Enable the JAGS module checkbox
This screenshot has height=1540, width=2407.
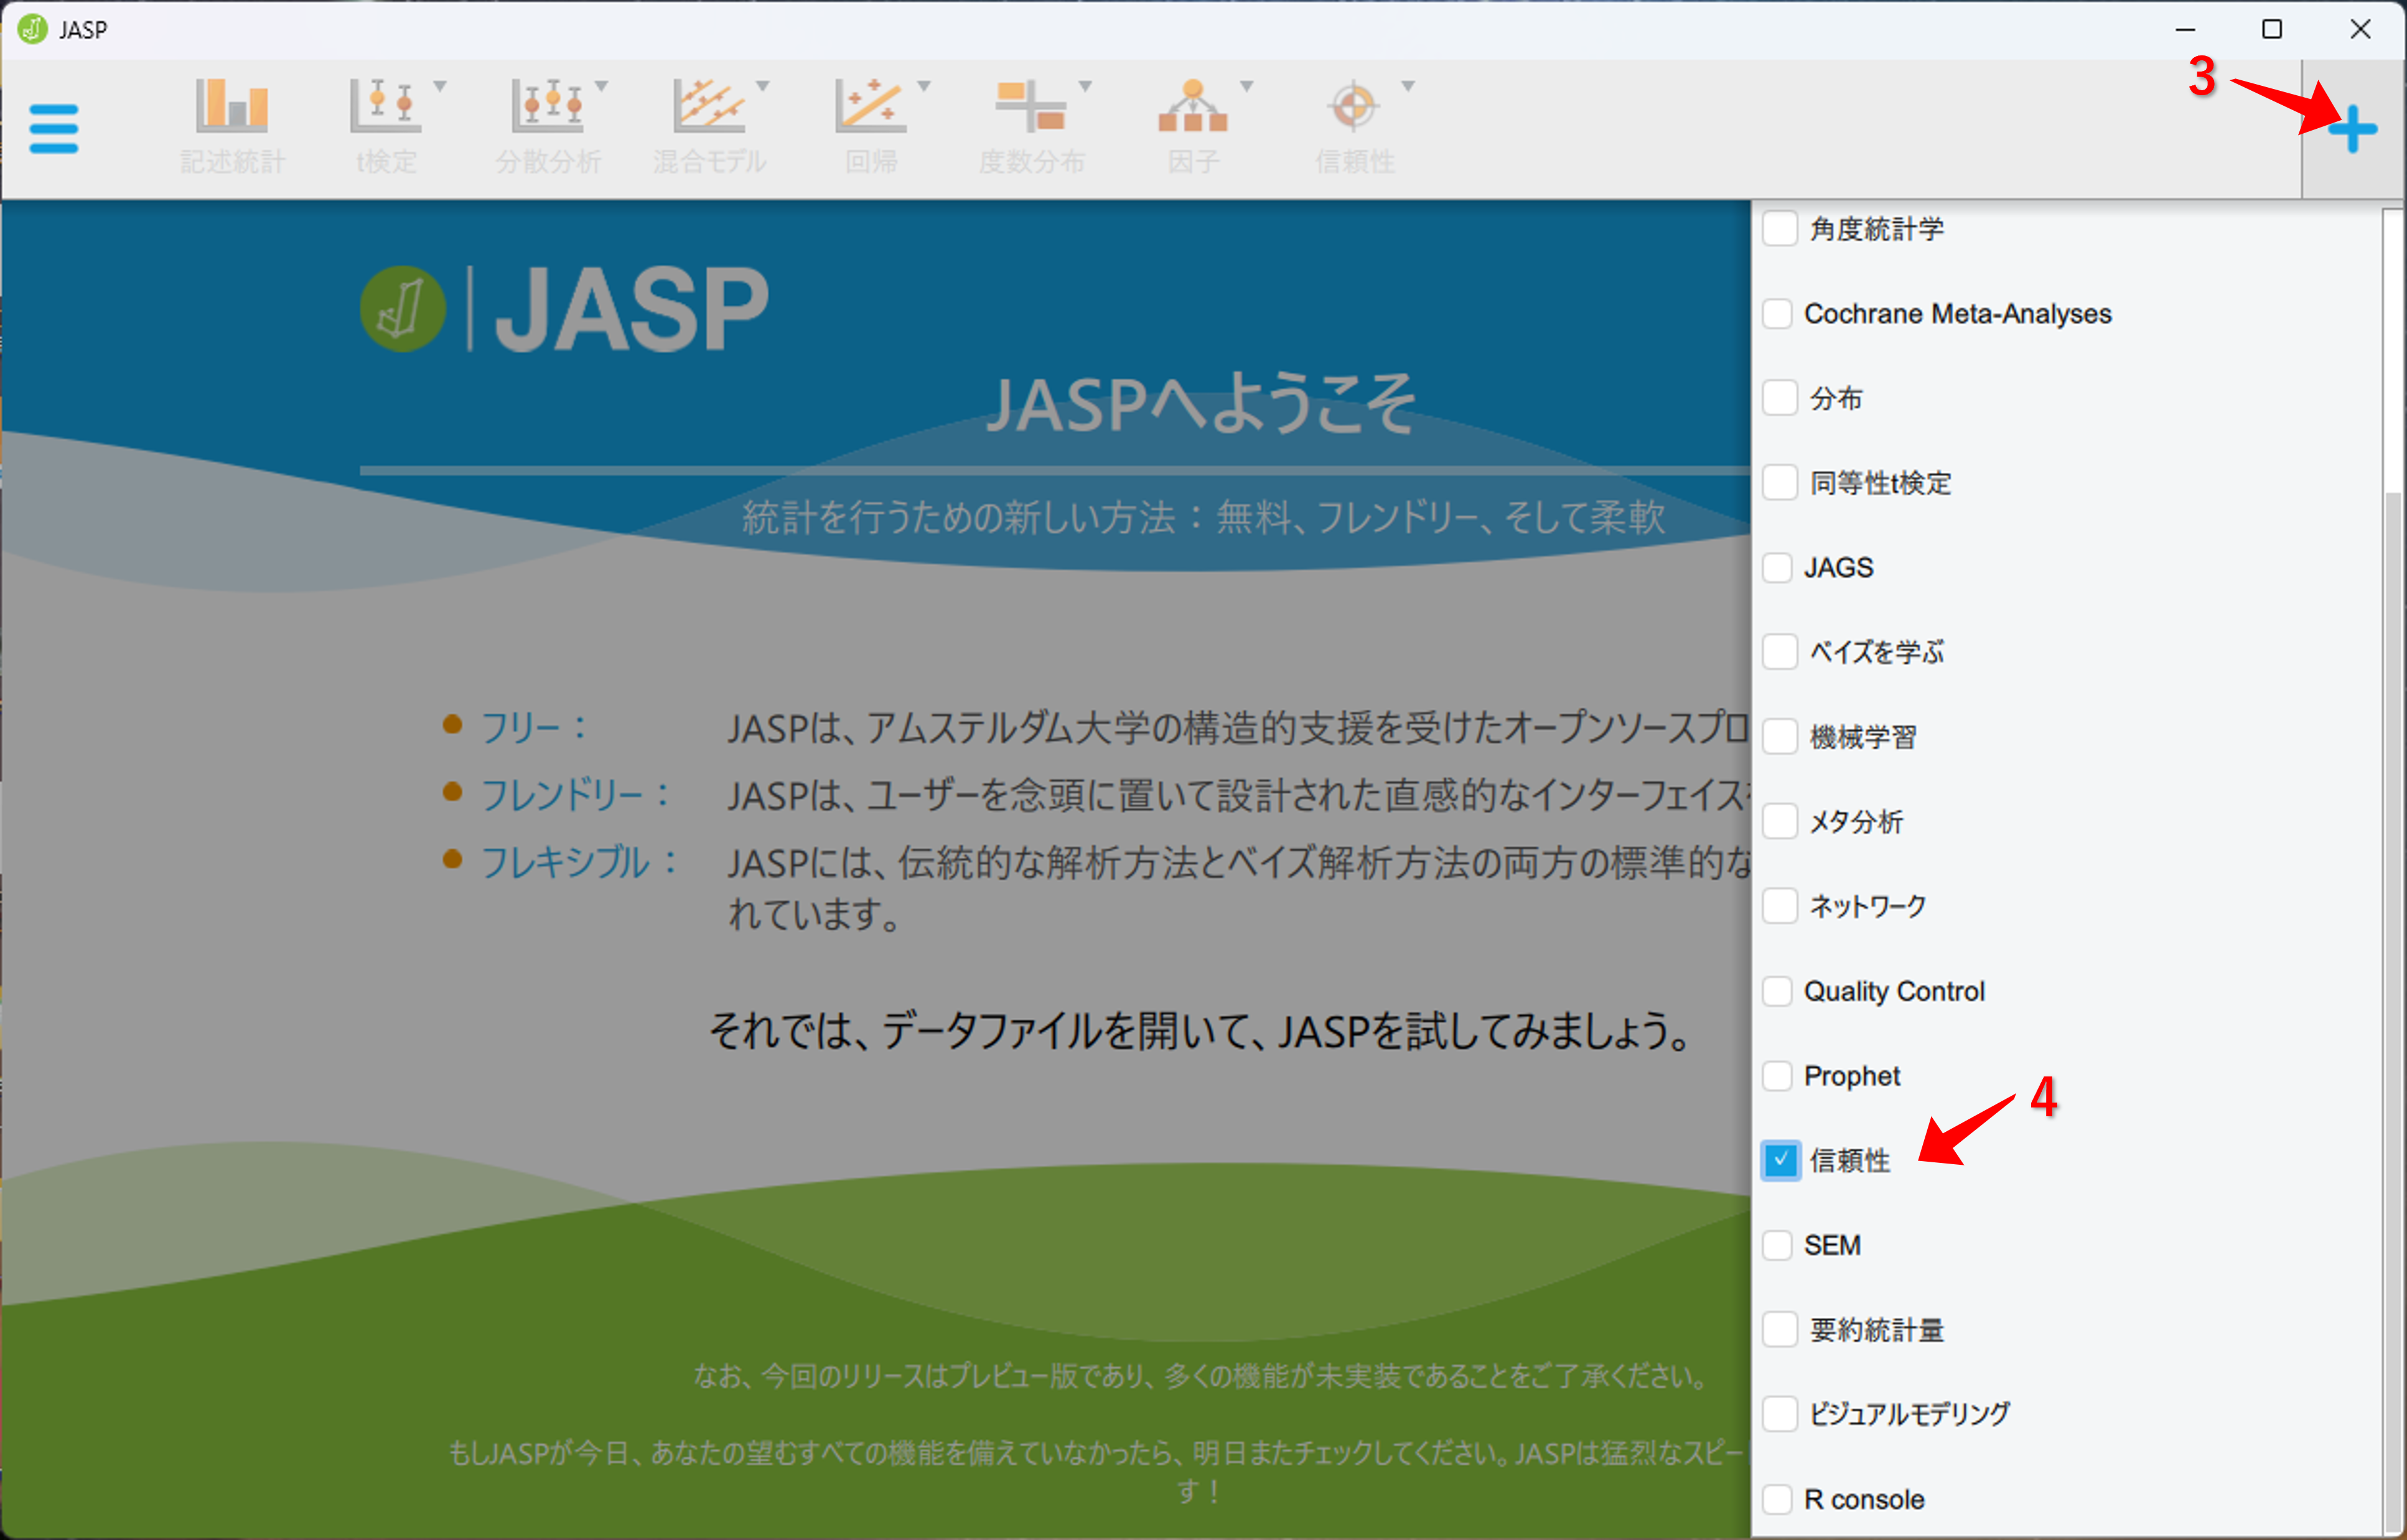tap(1777, 567)
